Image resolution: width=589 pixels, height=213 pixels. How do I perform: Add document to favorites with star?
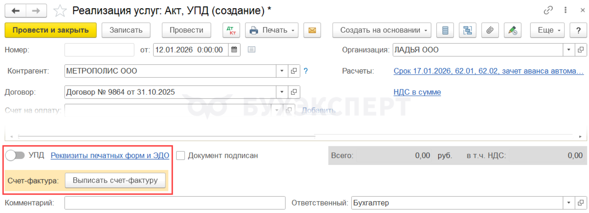click(60, 11)
